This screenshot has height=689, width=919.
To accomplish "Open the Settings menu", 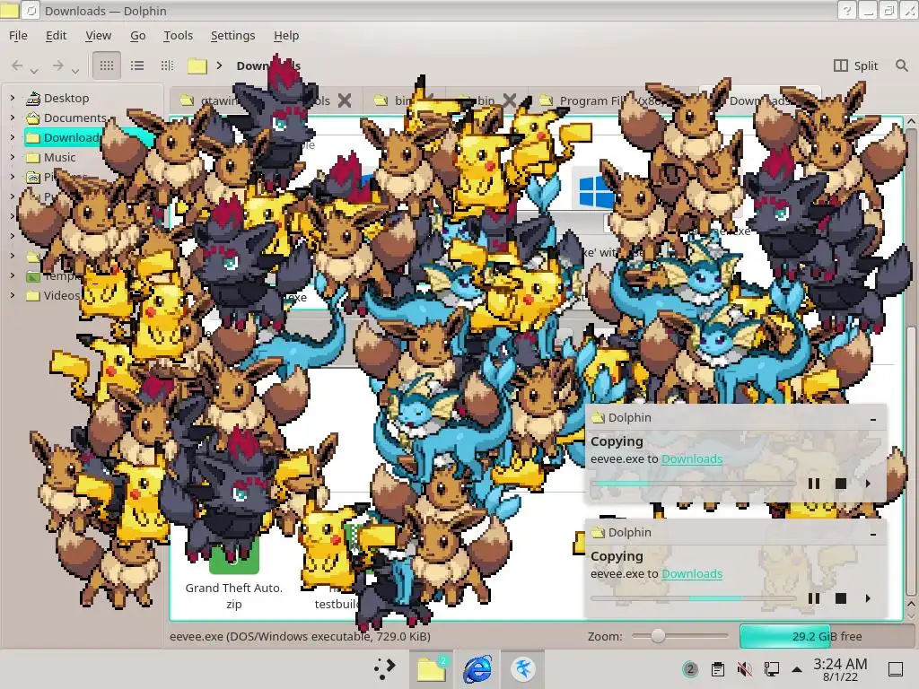I will point(232,36).
